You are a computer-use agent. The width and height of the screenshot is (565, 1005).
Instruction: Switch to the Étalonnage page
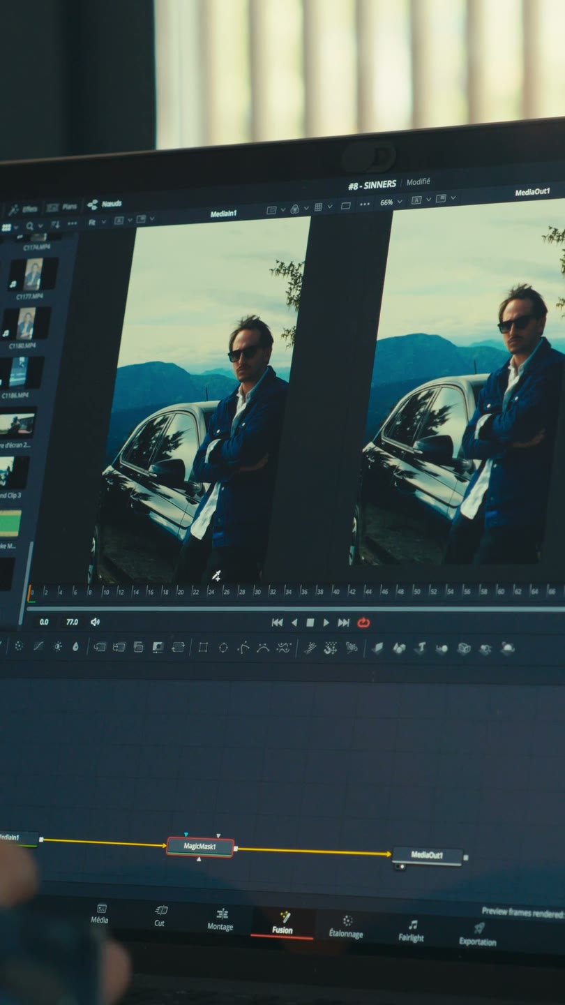pos(346,927)
